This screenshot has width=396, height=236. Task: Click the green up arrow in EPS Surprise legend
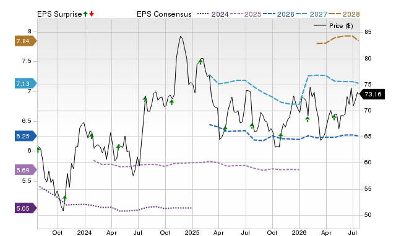click(85, 14)
